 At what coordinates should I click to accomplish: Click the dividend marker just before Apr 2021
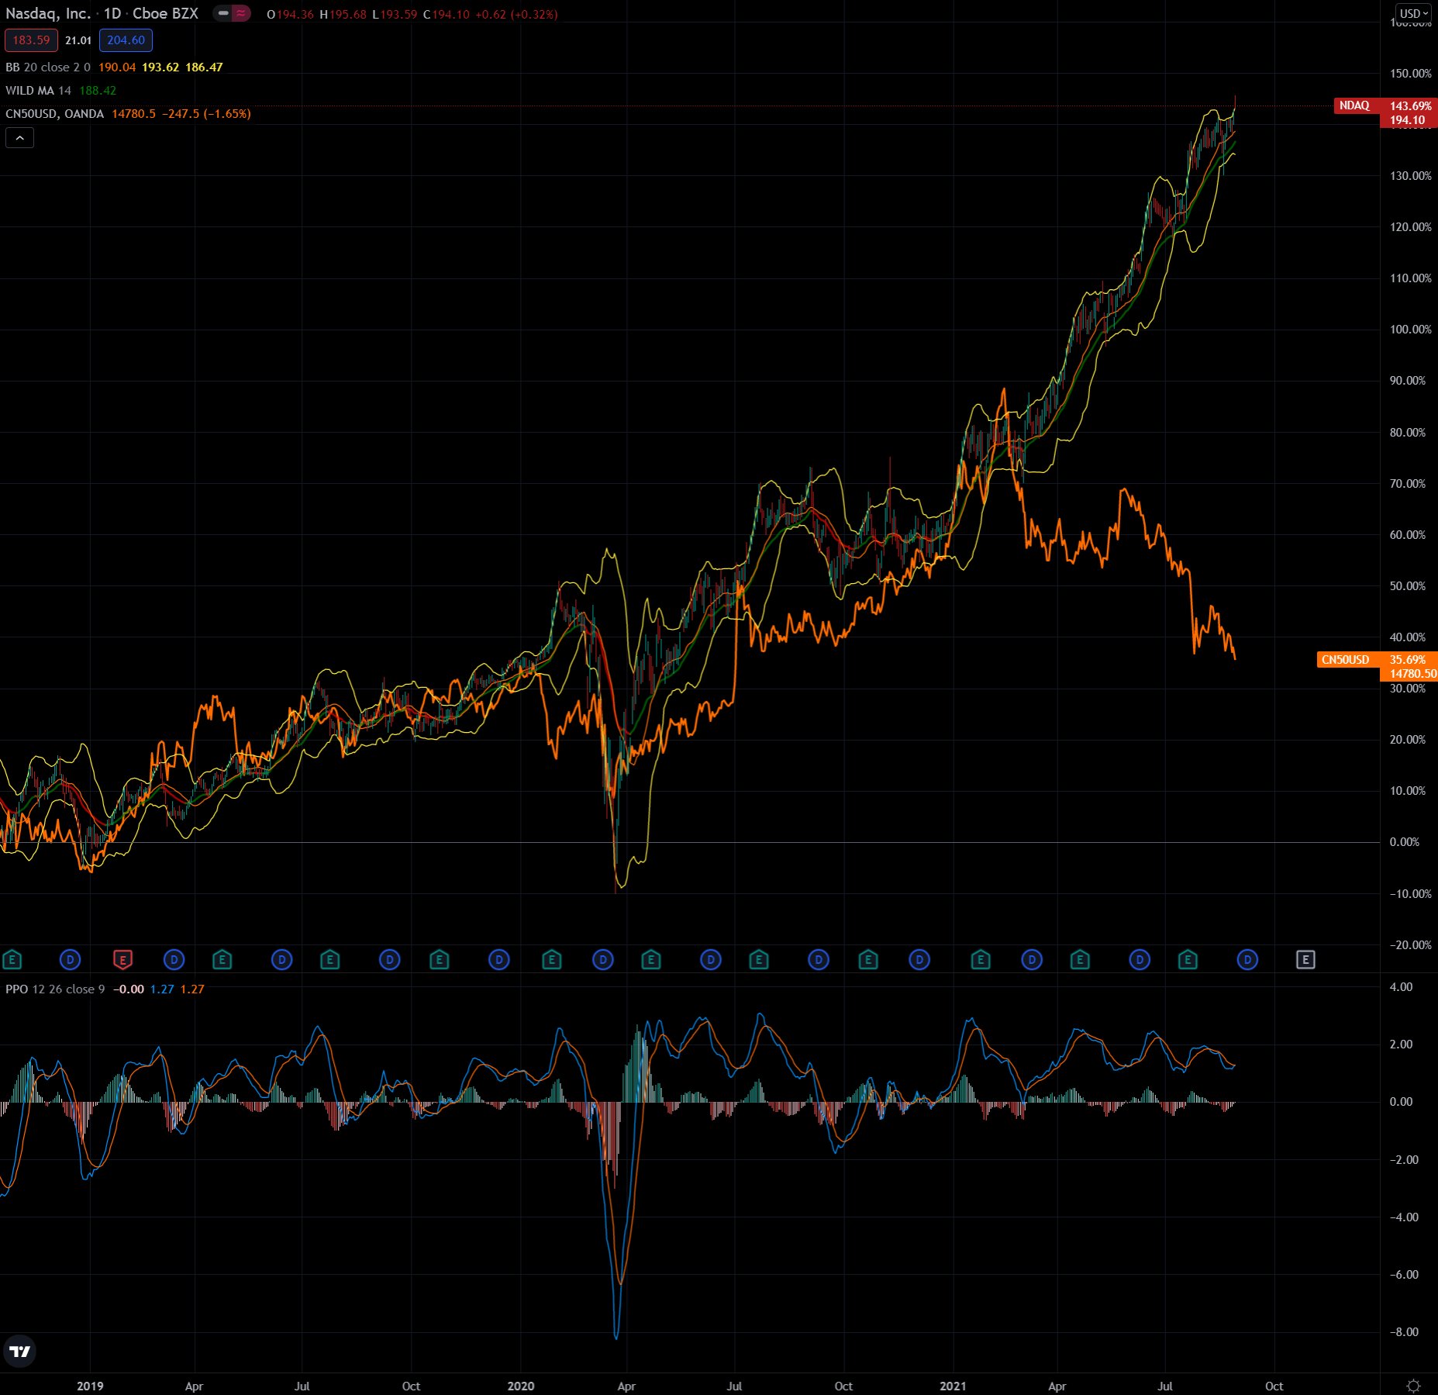point(1032,960)
